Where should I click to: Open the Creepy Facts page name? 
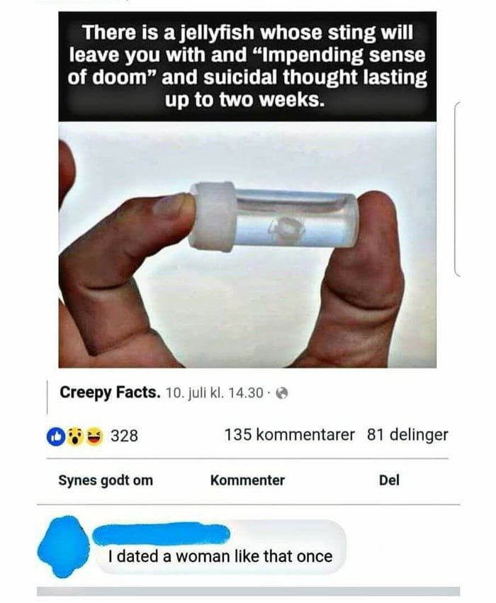click(110, 393)
